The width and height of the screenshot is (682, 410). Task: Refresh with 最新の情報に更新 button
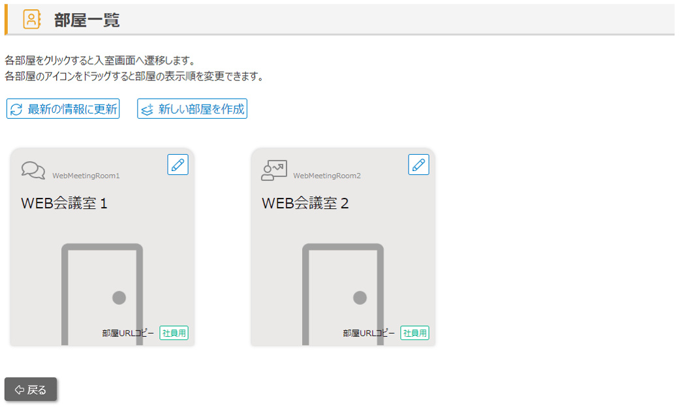(63, 109)
